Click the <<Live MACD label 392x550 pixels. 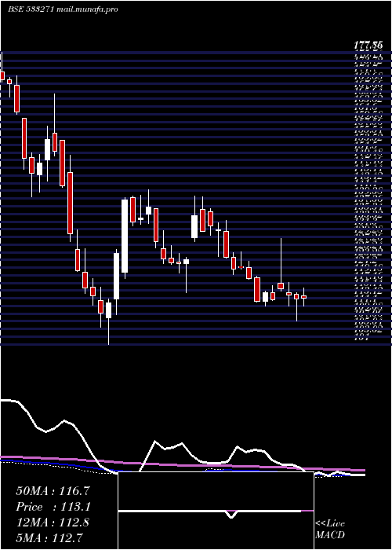pyautogui.click(x=330, y=530)
